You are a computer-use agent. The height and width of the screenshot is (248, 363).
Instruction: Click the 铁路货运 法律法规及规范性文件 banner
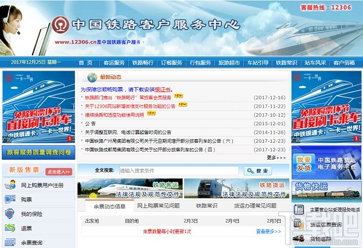[x=237, y=188]
